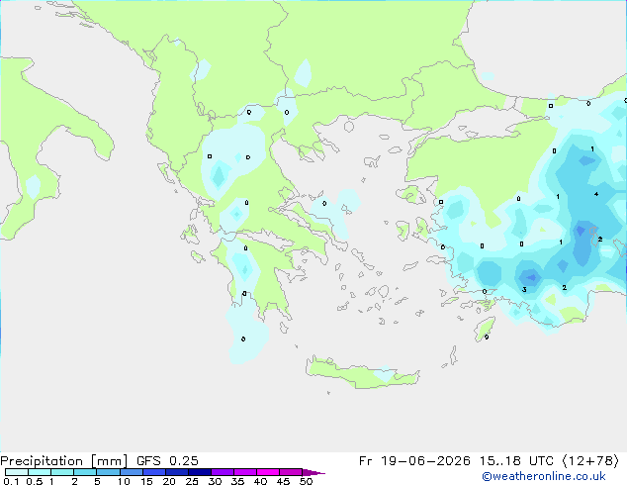Pick the 10–15 mm legend color swatch
Viewport: 627px width, 485px height.
(131, 472)
